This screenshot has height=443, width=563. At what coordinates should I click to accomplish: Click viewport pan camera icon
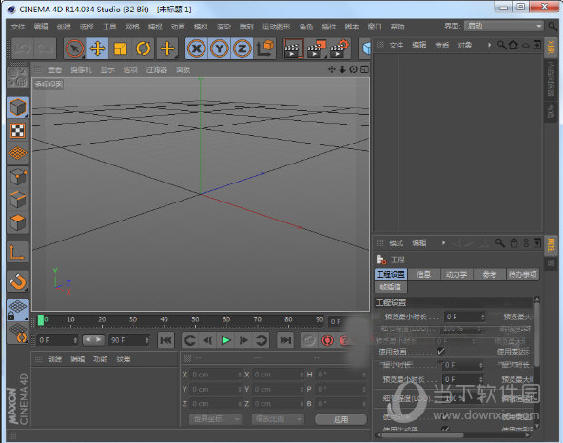(331, 69)
